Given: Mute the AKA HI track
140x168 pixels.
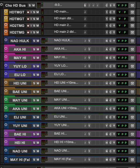Looking at the screenshot, I should 38,49.
